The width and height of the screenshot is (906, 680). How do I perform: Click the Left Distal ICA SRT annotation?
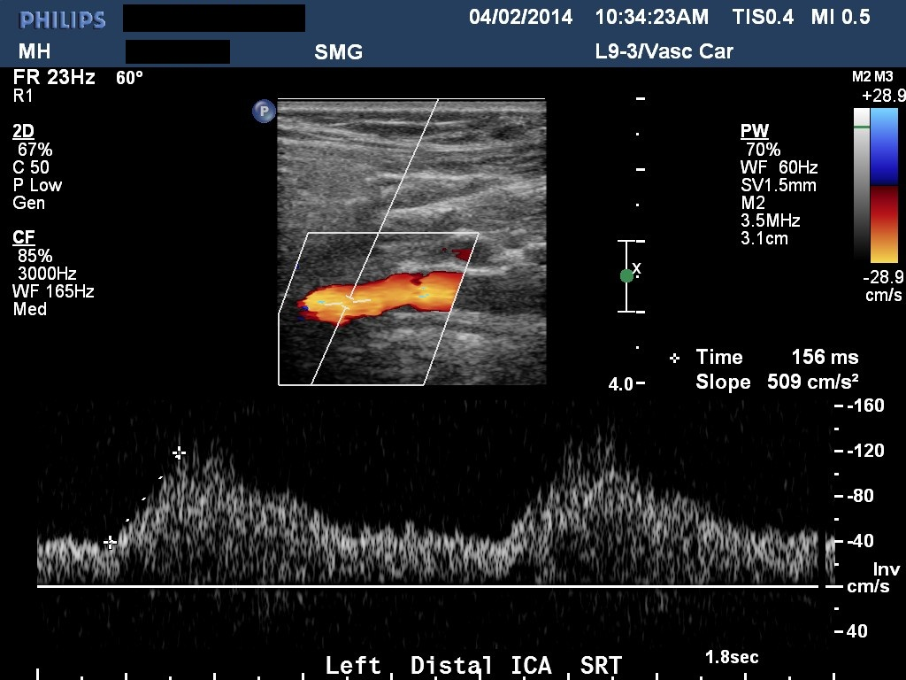(x=472, y=666)
